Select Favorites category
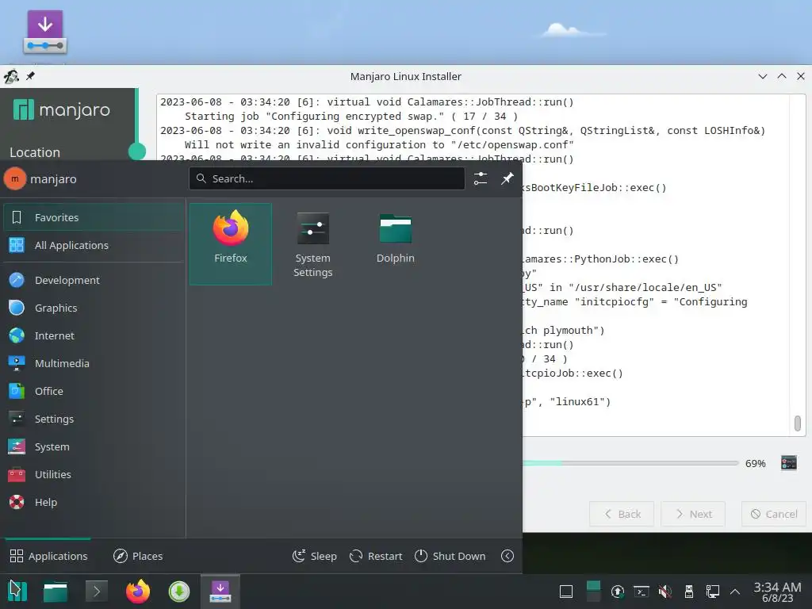 94,217
